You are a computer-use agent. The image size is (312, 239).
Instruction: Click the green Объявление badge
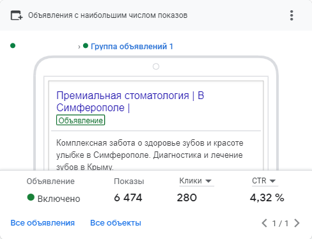(81, 120)
